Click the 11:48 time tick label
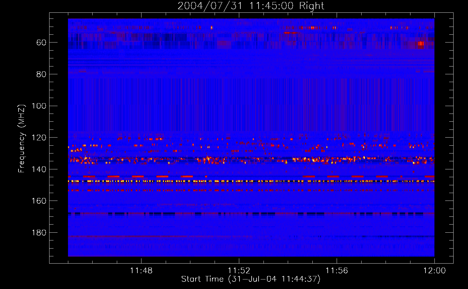 tap(141, 271)
